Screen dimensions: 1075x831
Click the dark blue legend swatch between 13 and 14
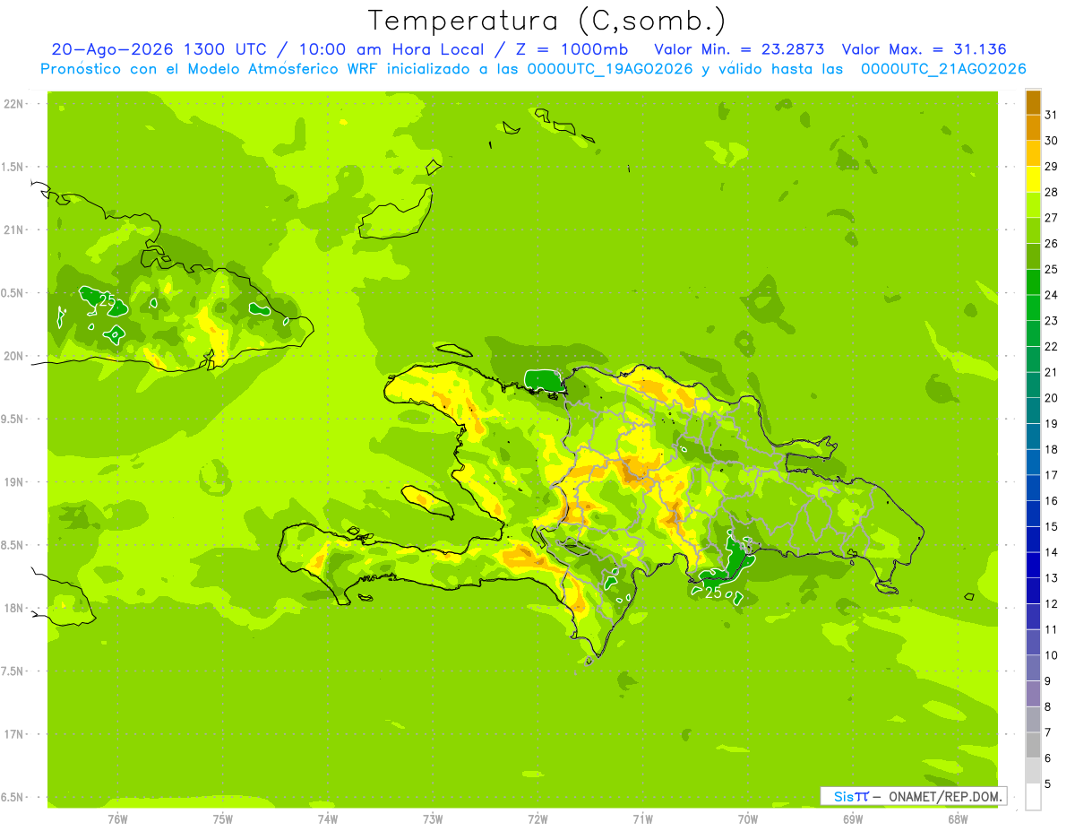click(1033, 565)
